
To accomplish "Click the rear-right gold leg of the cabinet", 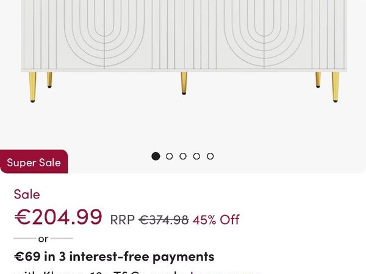I will [318, 79].
